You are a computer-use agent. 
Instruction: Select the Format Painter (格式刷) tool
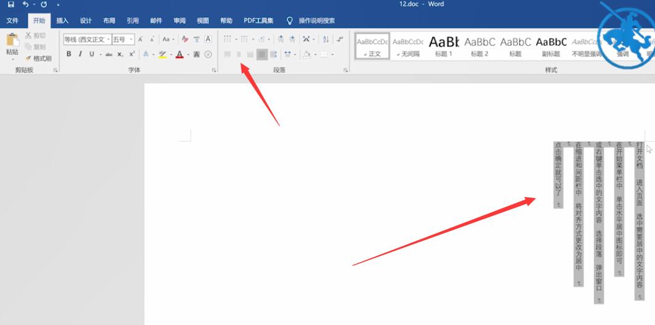[x=38, y=58]
